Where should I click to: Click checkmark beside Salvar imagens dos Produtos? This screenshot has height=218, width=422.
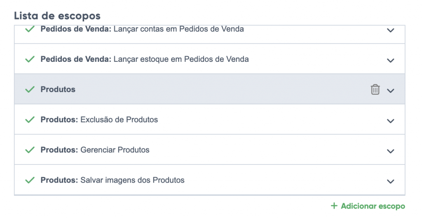click(x=30, y=180)
